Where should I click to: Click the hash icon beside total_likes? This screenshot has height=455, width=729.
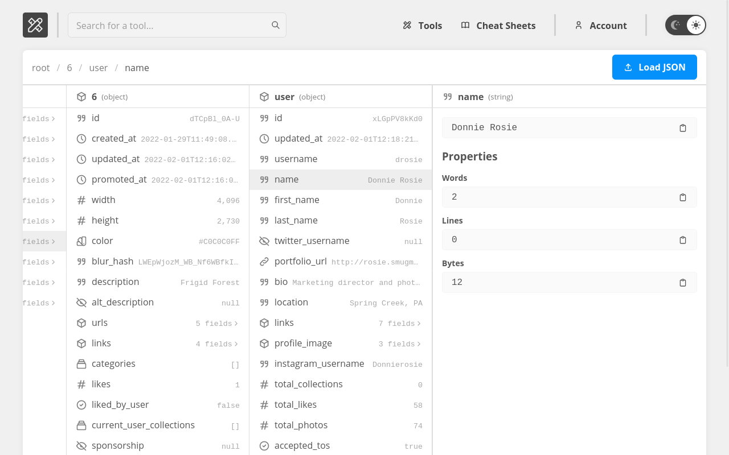pos(264,404)
